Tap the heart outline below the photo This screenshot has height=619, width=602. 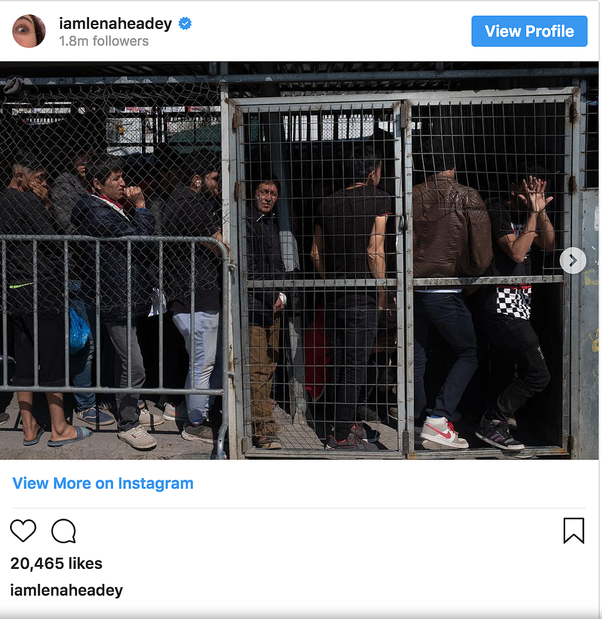(x=23, y=531)
